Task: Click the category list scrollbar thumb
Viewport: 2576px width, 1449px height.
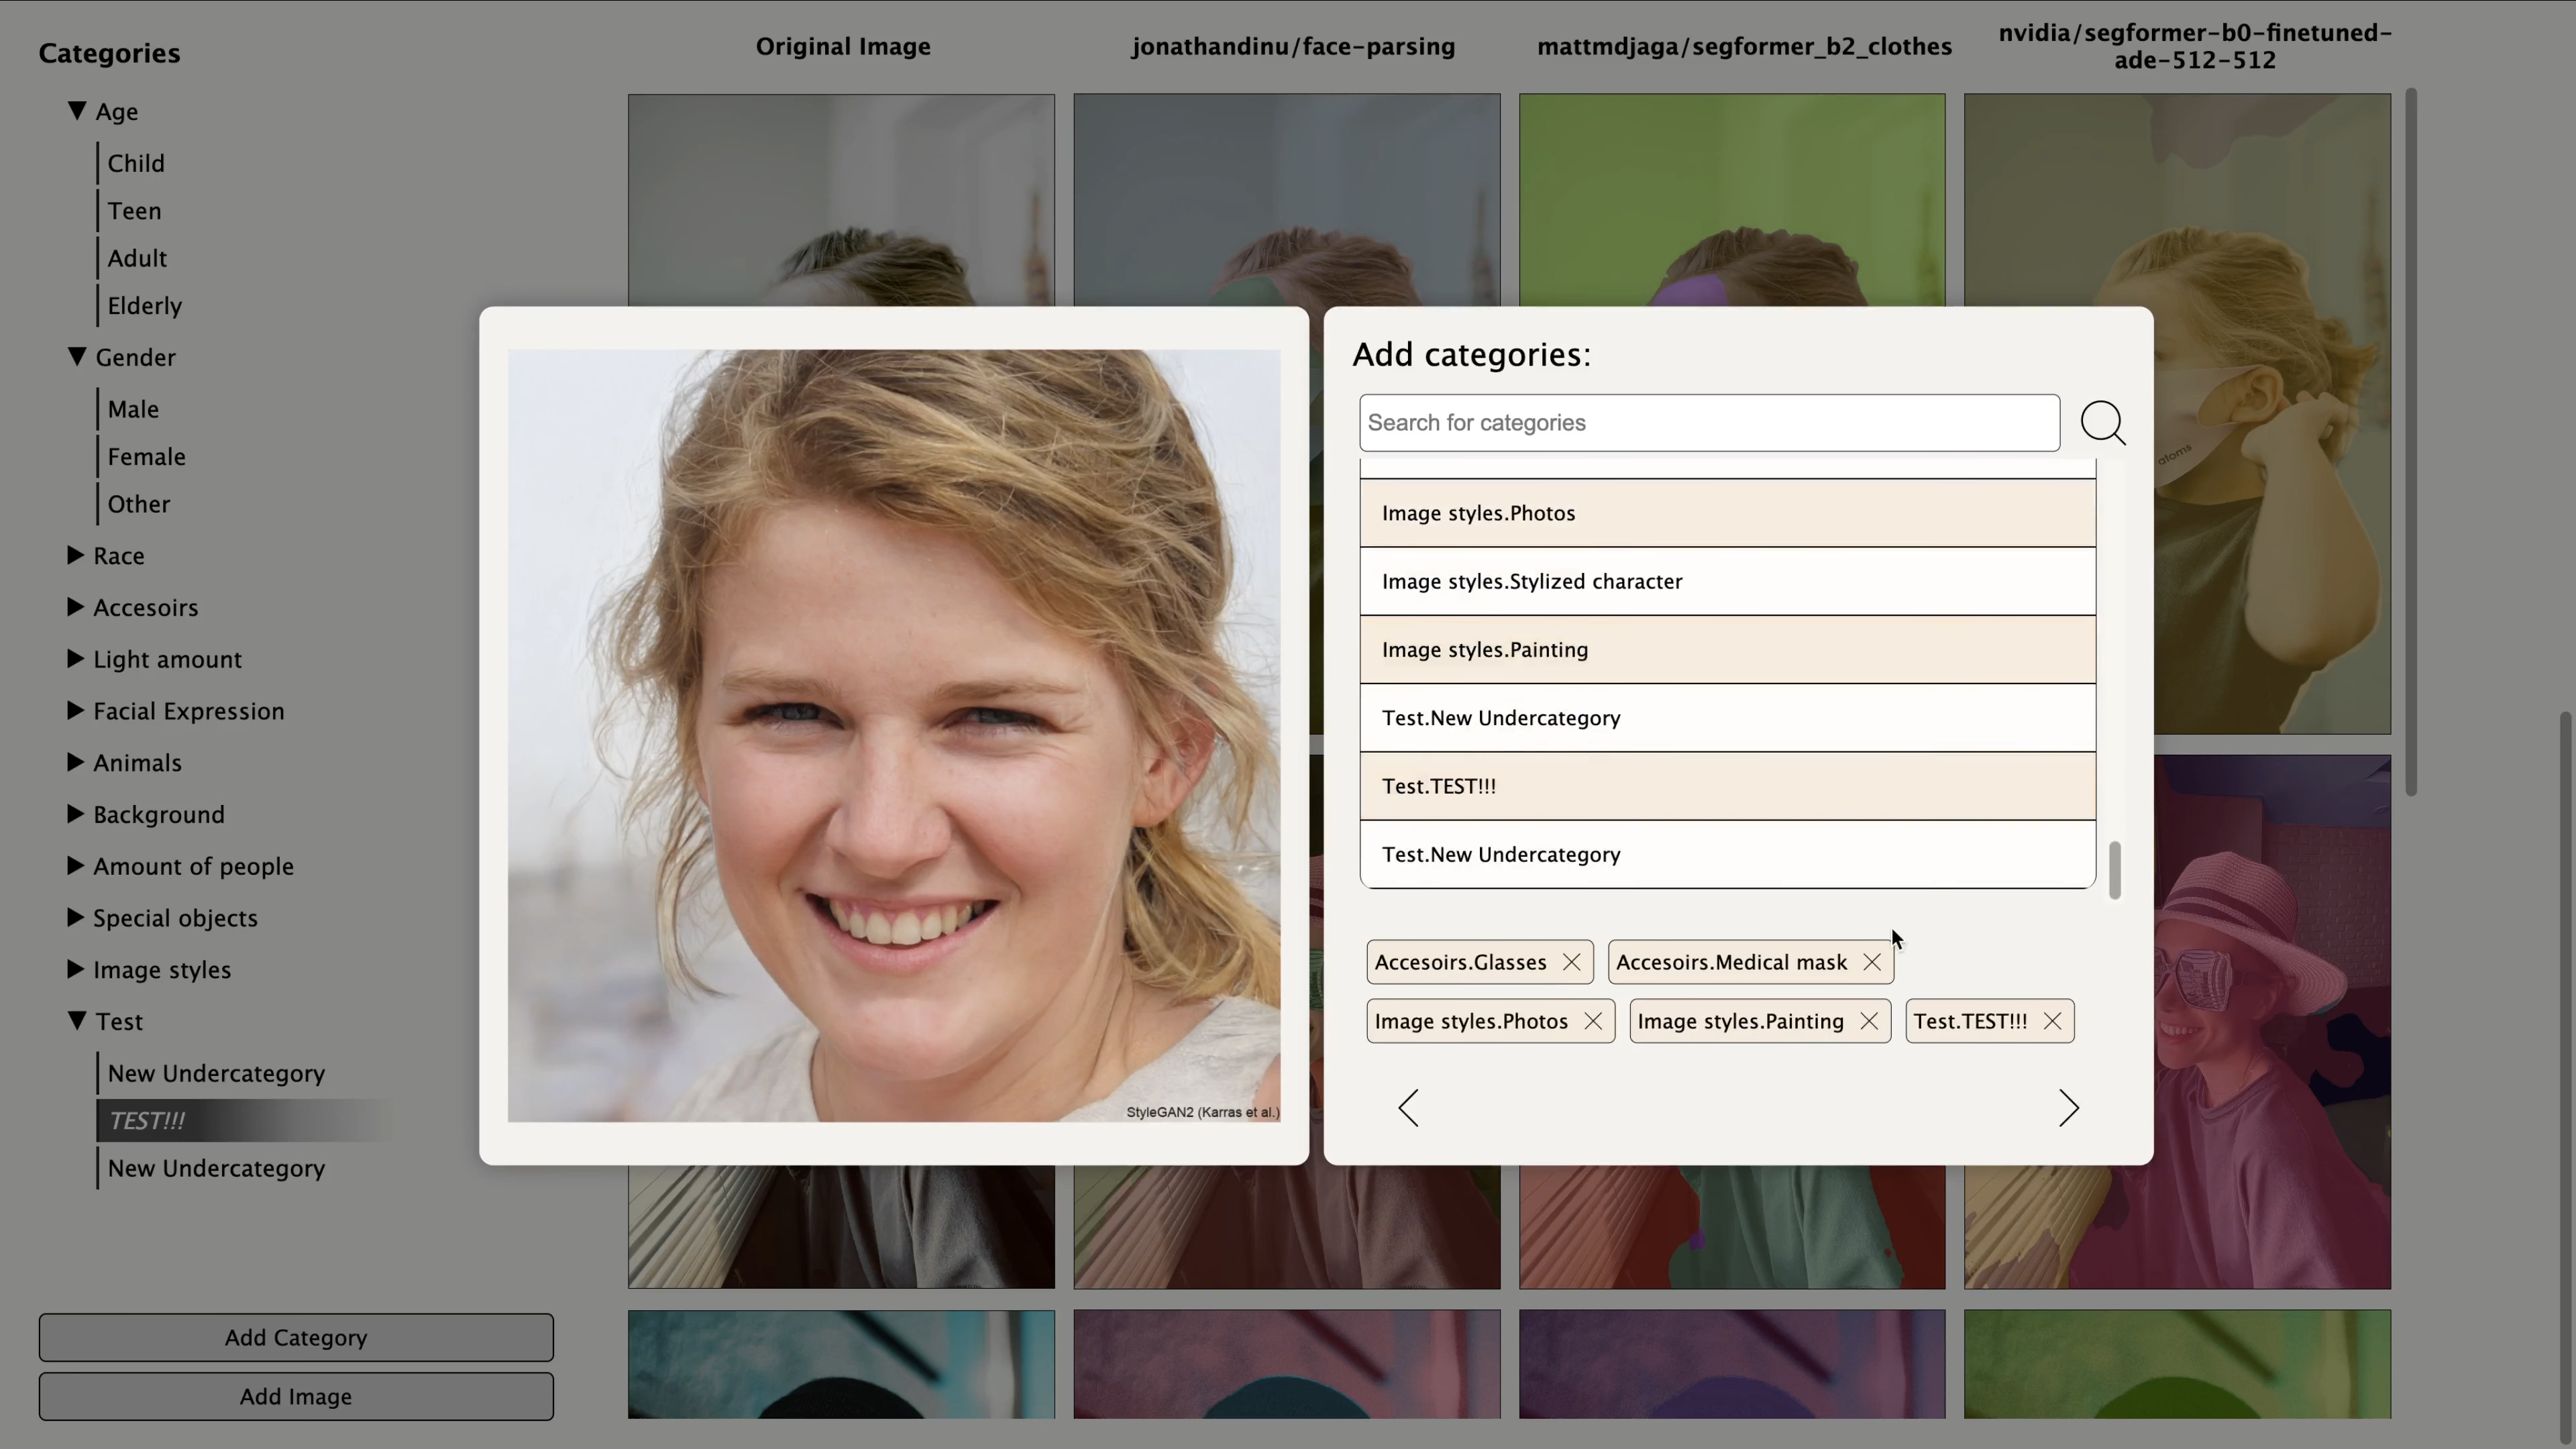Action: pyautogui.click(x=2114, y=870)
